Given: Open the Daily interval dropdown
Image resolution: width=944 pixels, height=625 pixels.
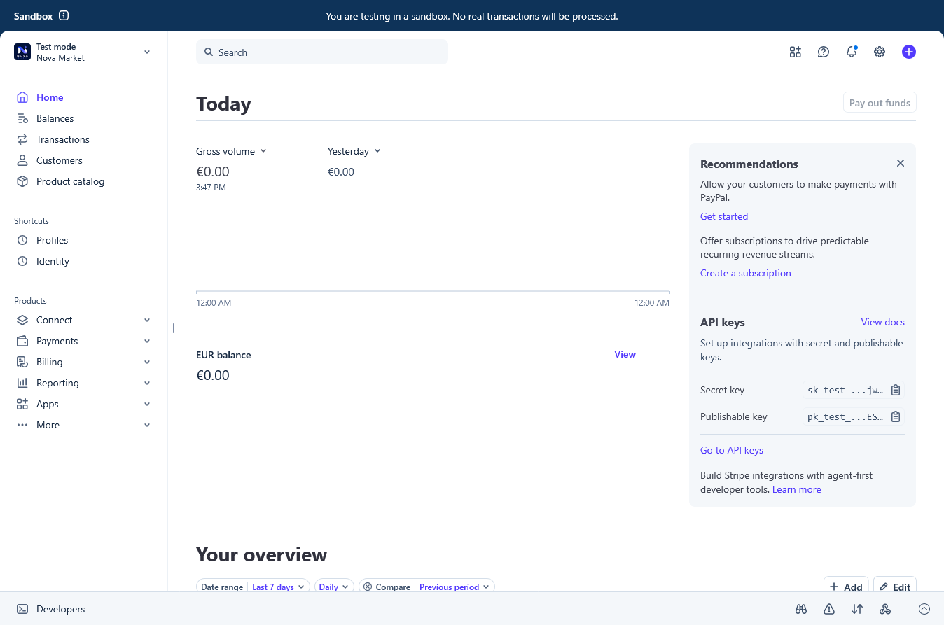Looking at the screenshot, I should tap(334, 587).
